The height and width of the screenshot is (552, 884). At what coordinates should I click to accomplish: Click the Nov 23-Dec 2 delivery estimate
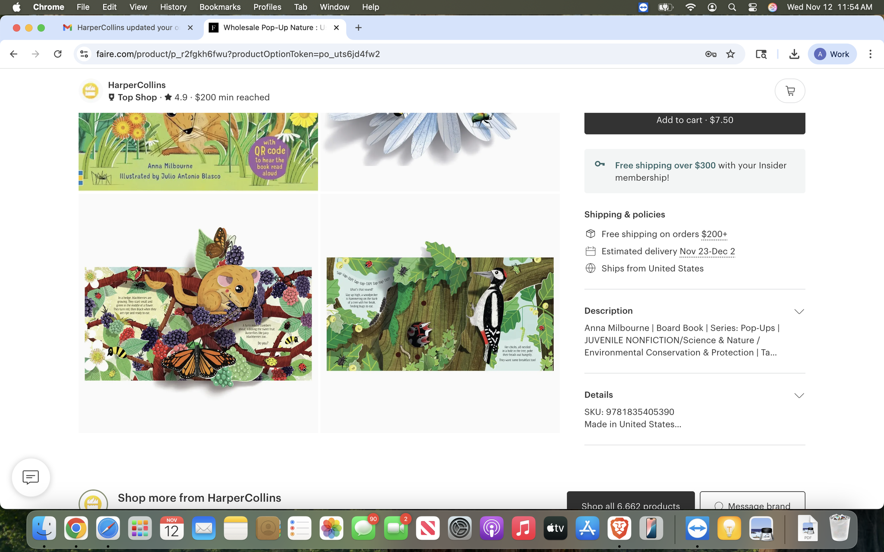point(707,251)
